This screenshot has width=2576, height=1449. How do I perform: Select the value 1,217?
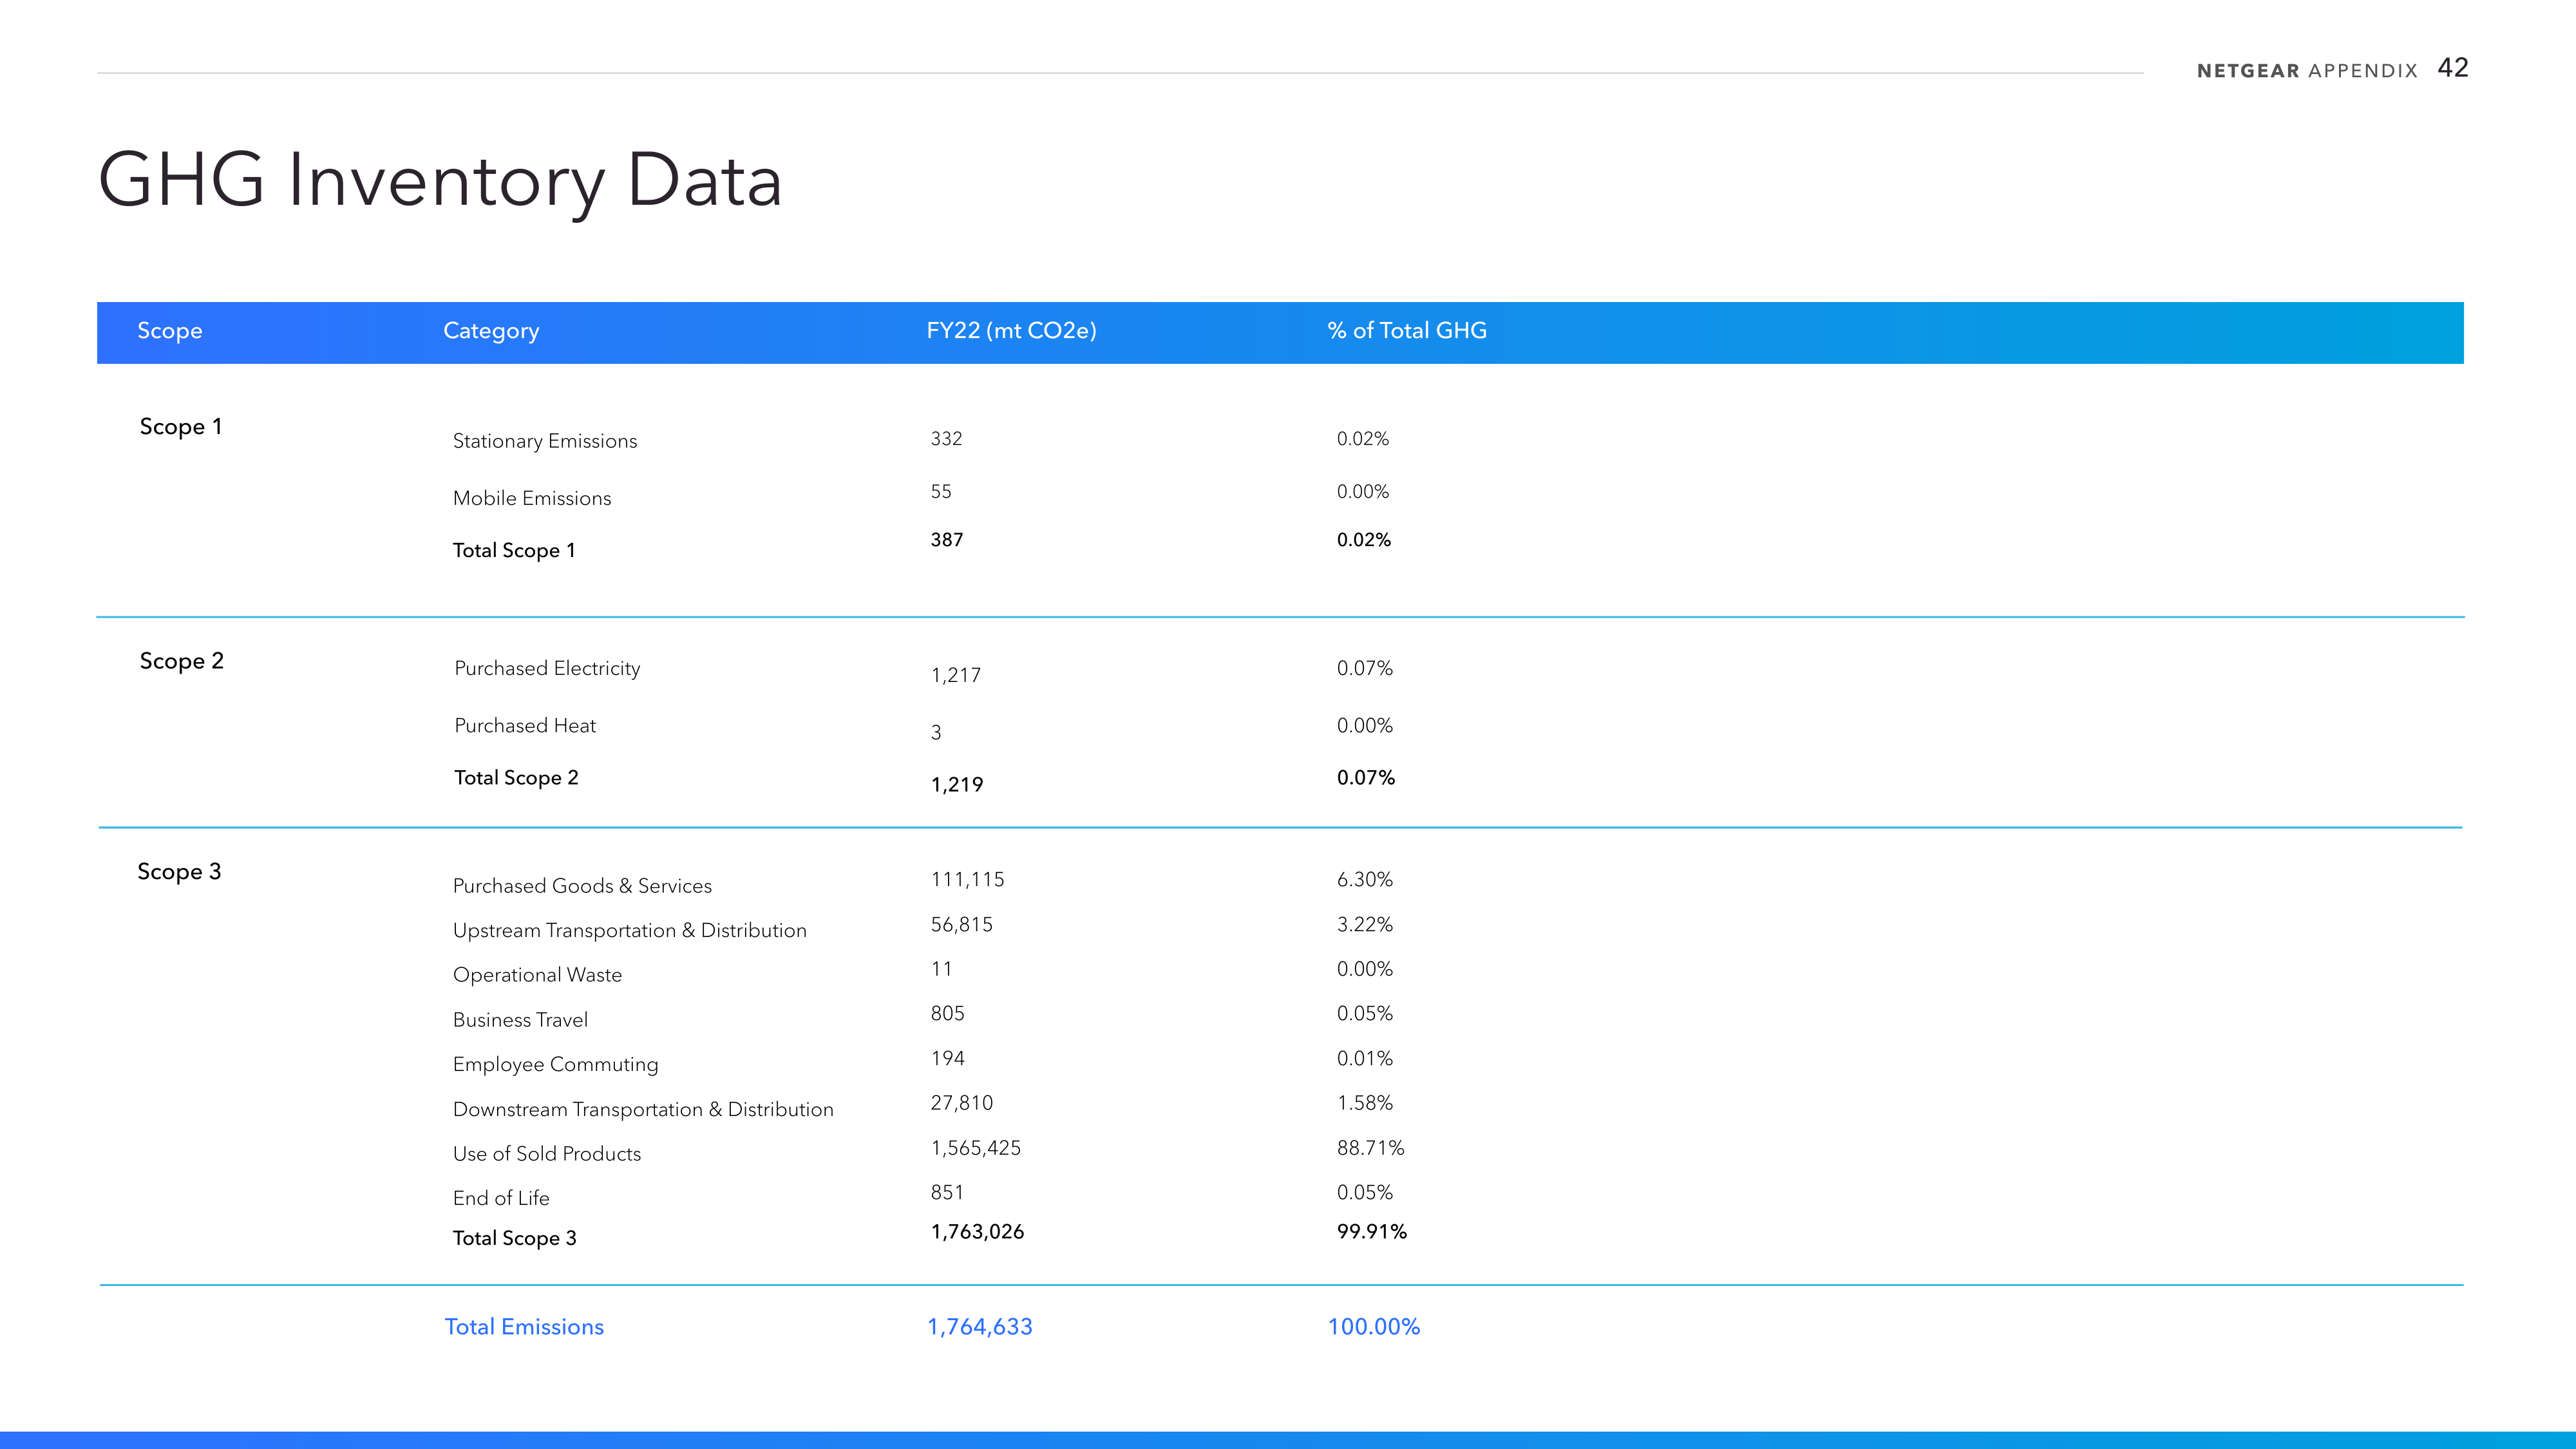(956, 675)
